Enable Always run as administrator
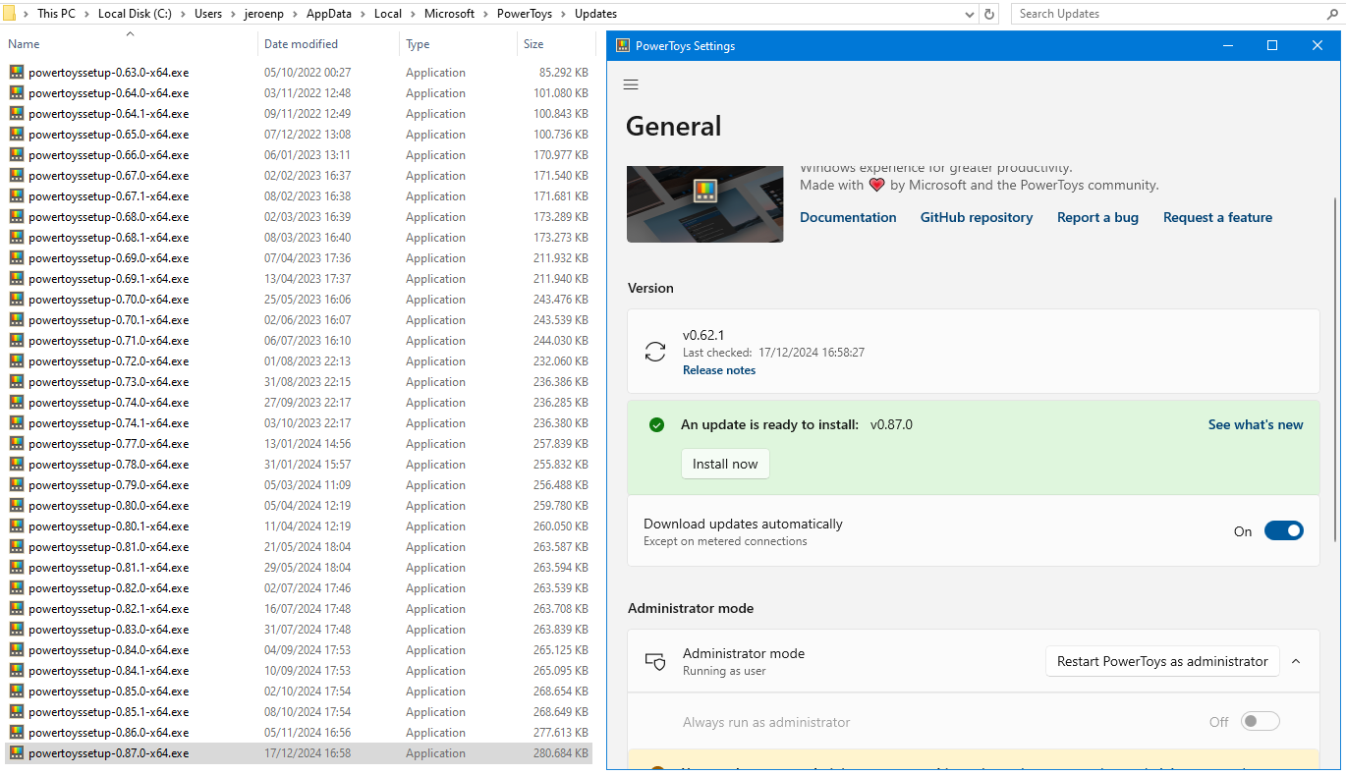This screenshot has width=1346, height=775. click(x=1260, y=721)
